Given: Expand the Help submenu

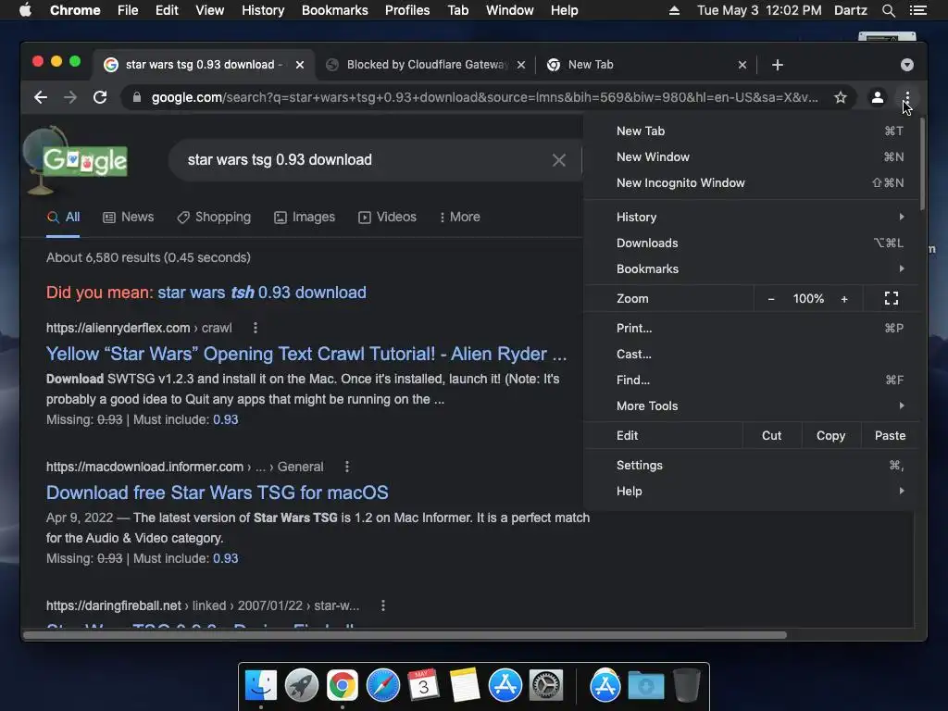Looking at the screenshot, I should coord(752,492).
